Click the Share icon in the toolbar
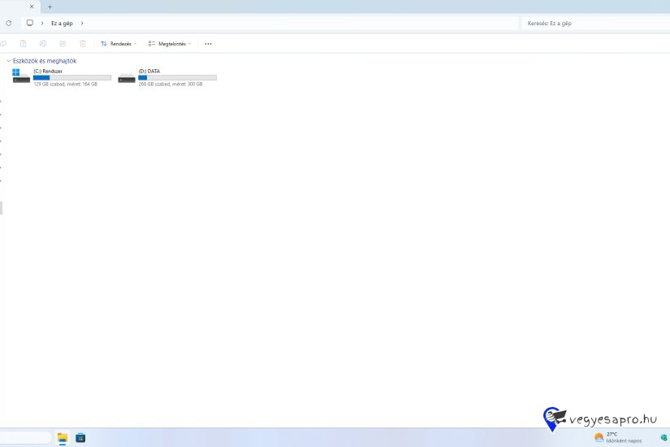670x447 pixels. coord(63,44)
